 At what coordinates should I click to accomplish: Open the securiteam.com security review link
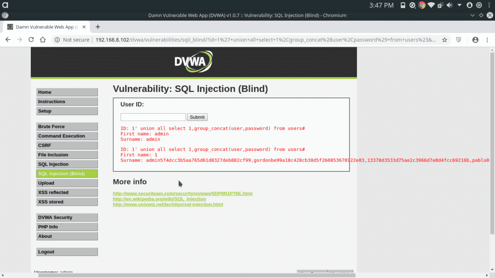point(182,193)
